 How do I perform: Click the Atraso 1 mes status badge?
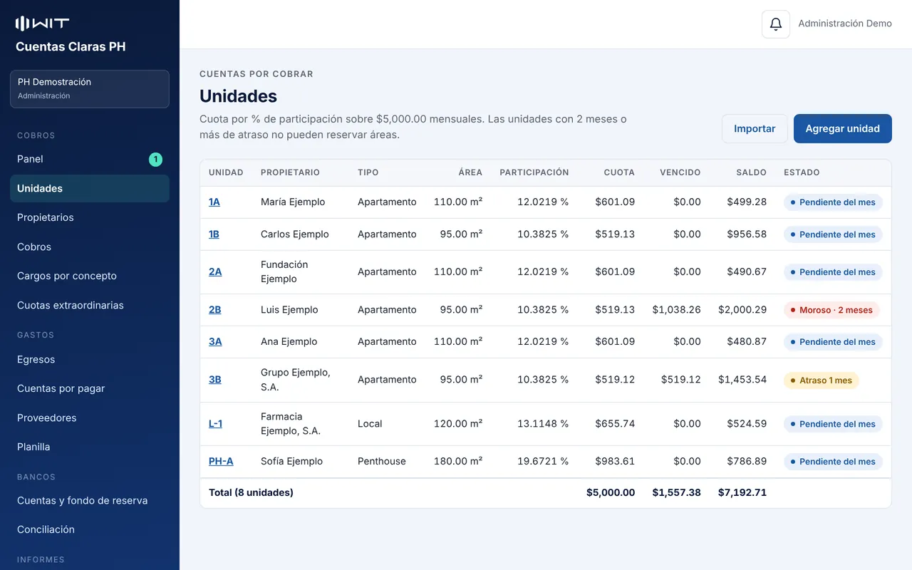pyautogui.click(x=822, y=380)
